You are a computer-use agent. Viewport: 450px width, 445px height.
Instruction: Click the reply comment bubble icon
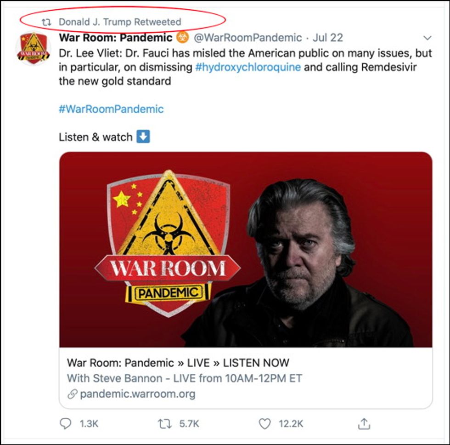click(x=66, y=423)
